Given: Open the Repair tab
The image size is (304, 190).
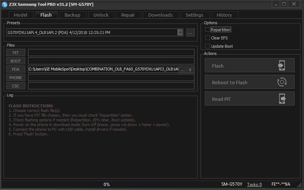Looking at the screenshot, I should [x=128, y=15].
